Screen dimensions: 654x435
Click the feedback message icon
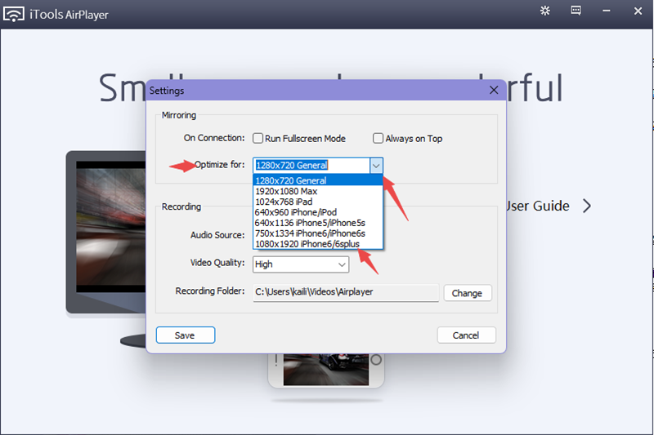[576, 11]
